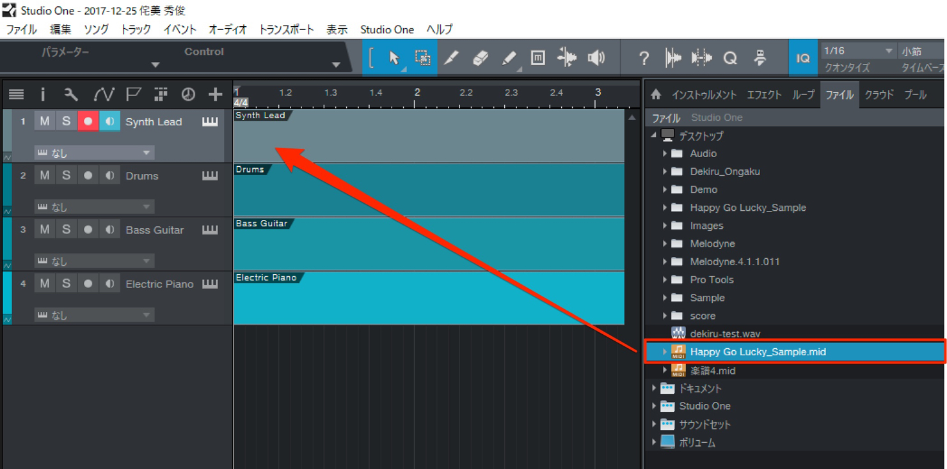Open Drums instrument dropdown

pyautogui.click(x=94, y=207)
